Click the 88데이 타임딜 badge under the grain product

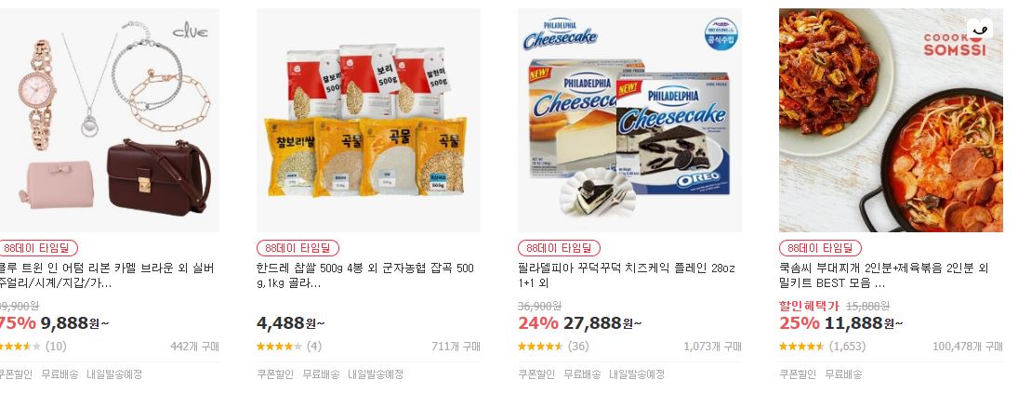[x=298, y=248]
